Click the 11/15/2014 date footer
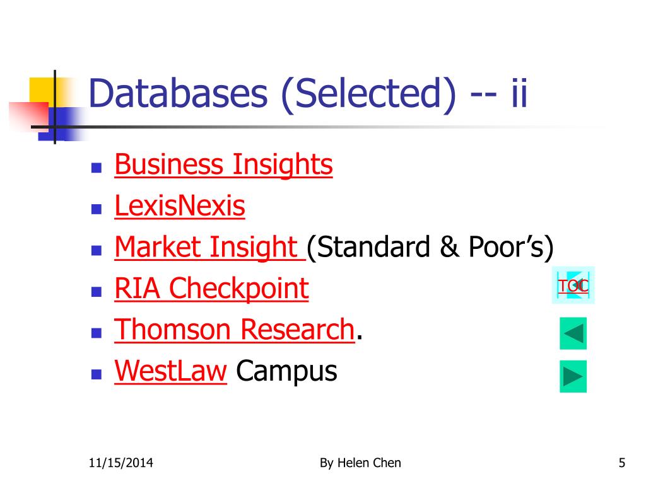This screenshot has height=484, width=646. click(x=120, y=463)
